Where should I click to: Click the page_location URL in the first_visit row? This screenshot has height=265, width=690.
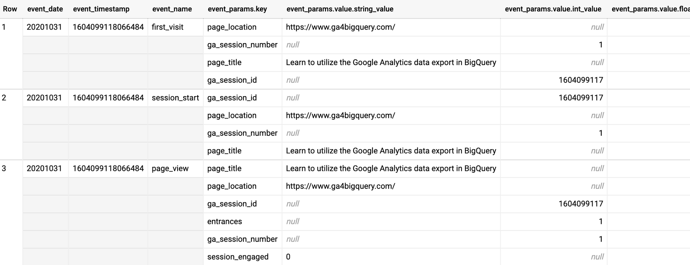pos(340,27)
